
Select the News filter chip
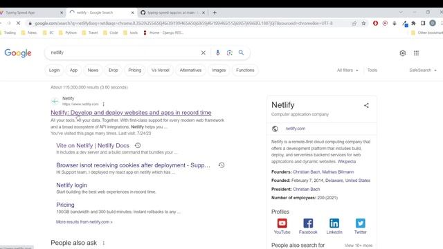pyautogui.click(x=93, y=71)
